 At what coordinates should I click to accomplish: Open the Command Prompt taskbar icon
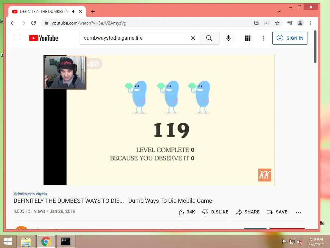[x=66, y=242]
